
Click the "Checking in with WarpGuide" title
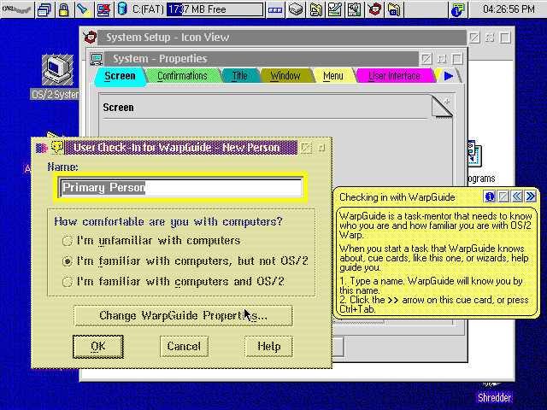(397, 197)
